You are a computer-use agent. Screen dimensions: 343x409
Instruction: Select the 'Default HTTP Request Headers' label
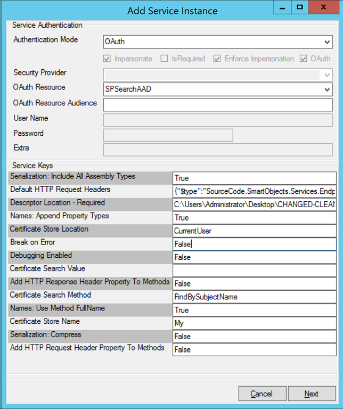pos(60,190)
